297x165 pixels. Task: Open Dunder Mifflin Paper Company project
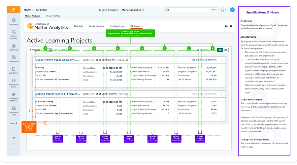click(57, 60)
